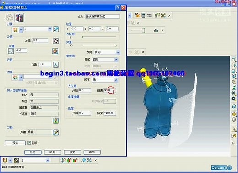Click the 高度 结束 field showing -100.0
The width and height of the screenshot is (238, 173).
pos(110,113)
